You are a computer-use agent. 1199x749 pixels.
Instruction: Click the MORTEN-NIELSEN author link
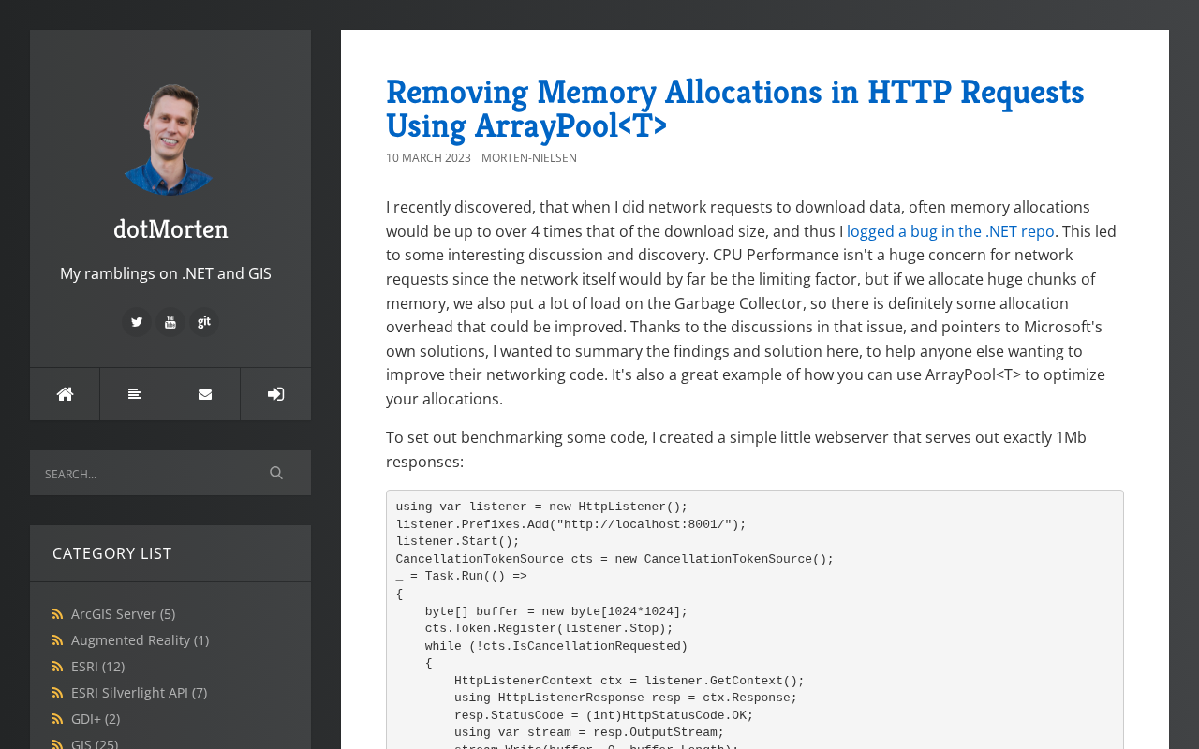point(529,158)
